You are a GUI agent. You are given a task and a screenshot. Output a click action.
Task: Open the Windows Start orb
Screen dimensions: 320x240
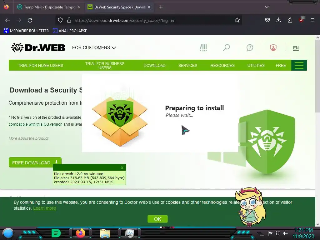(8, 233)
